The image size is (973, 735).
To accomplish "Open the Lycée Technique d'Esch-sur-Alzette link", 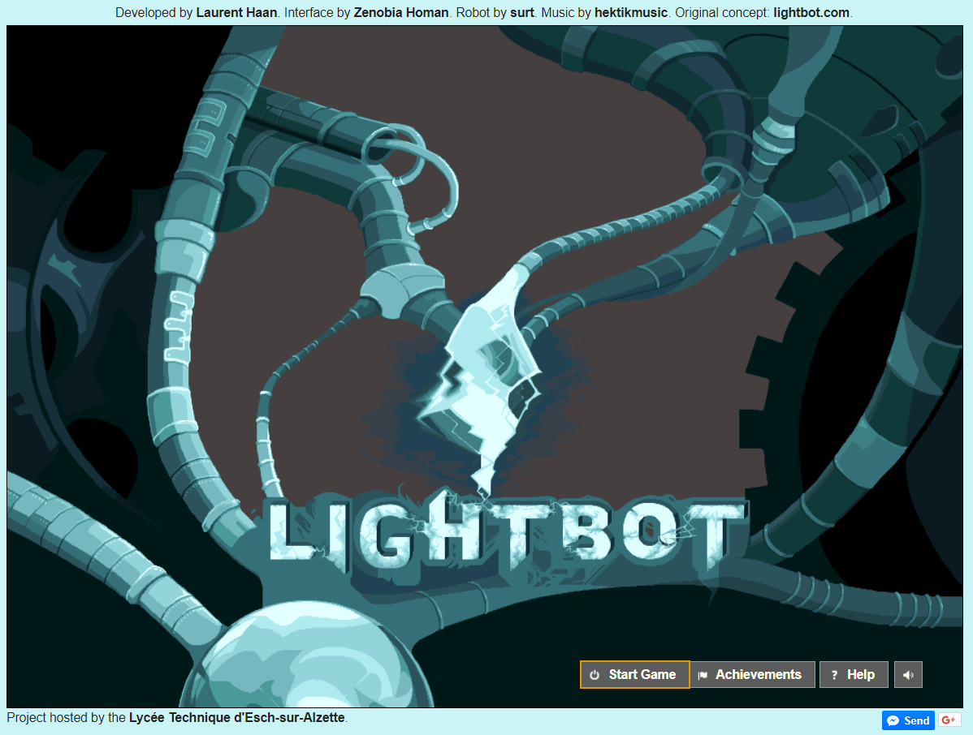I will tap(236, 718).
